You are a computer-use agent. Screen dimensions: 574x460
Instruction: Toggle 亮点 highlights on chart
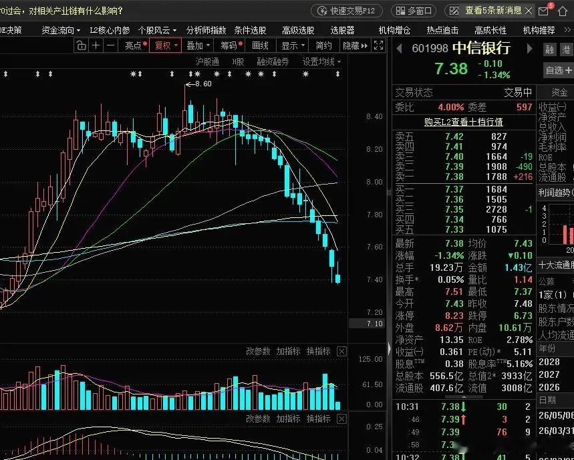pyautogui.click(x=136, y=45)
